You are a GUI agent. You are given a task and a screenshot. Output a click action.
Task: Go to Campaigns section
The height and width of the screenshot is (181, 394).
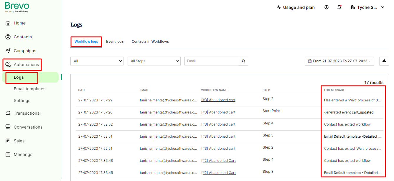click(x=25, y=51)
